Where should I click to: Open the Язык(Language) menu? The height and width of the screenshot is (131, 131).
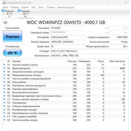66,7
